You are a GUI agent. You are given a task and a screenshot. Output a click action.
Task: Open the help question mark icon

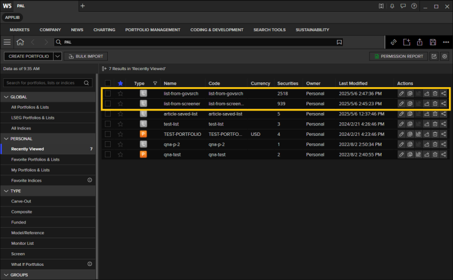coord(414,6)
